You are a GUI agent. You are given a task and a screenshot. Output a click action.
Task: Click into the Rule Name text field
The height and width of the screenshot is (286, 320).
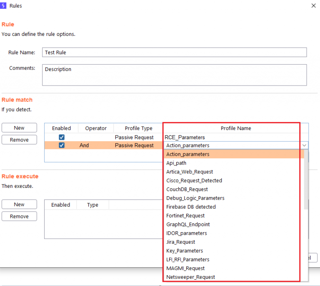pos(174,52)
